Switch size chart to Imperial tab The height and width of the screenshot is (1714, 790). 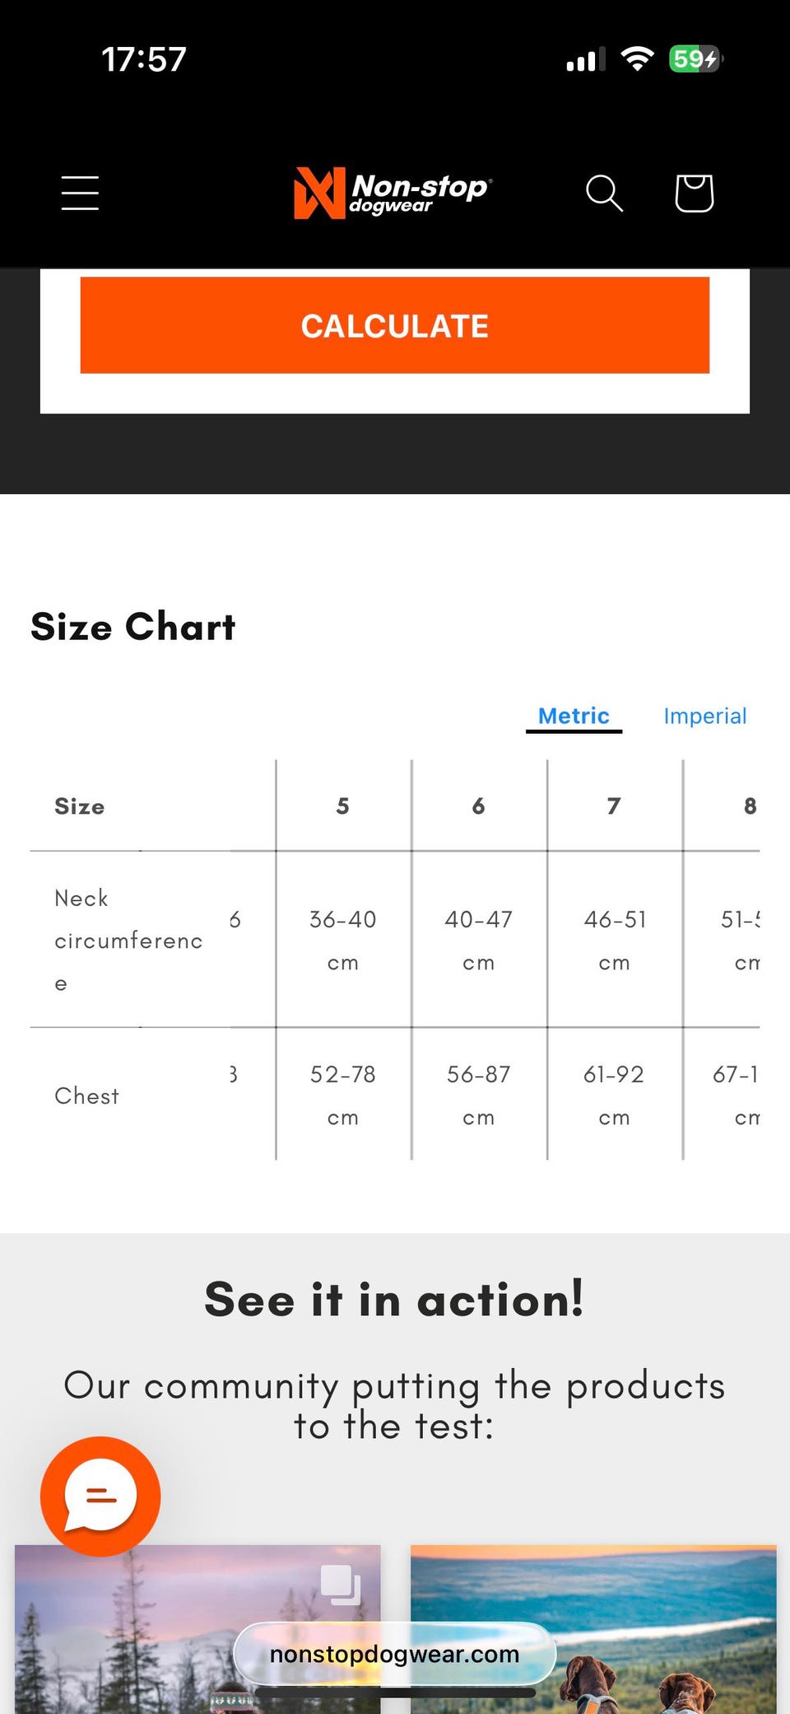[704, 716]
